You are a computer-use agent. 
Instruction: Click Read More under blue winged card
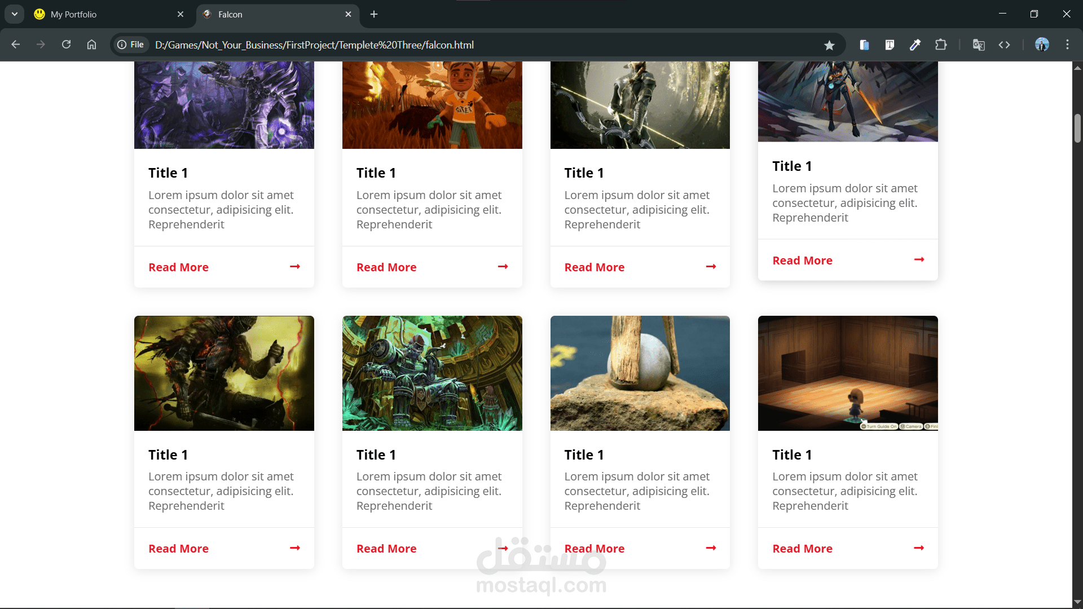tap(802, 261)
